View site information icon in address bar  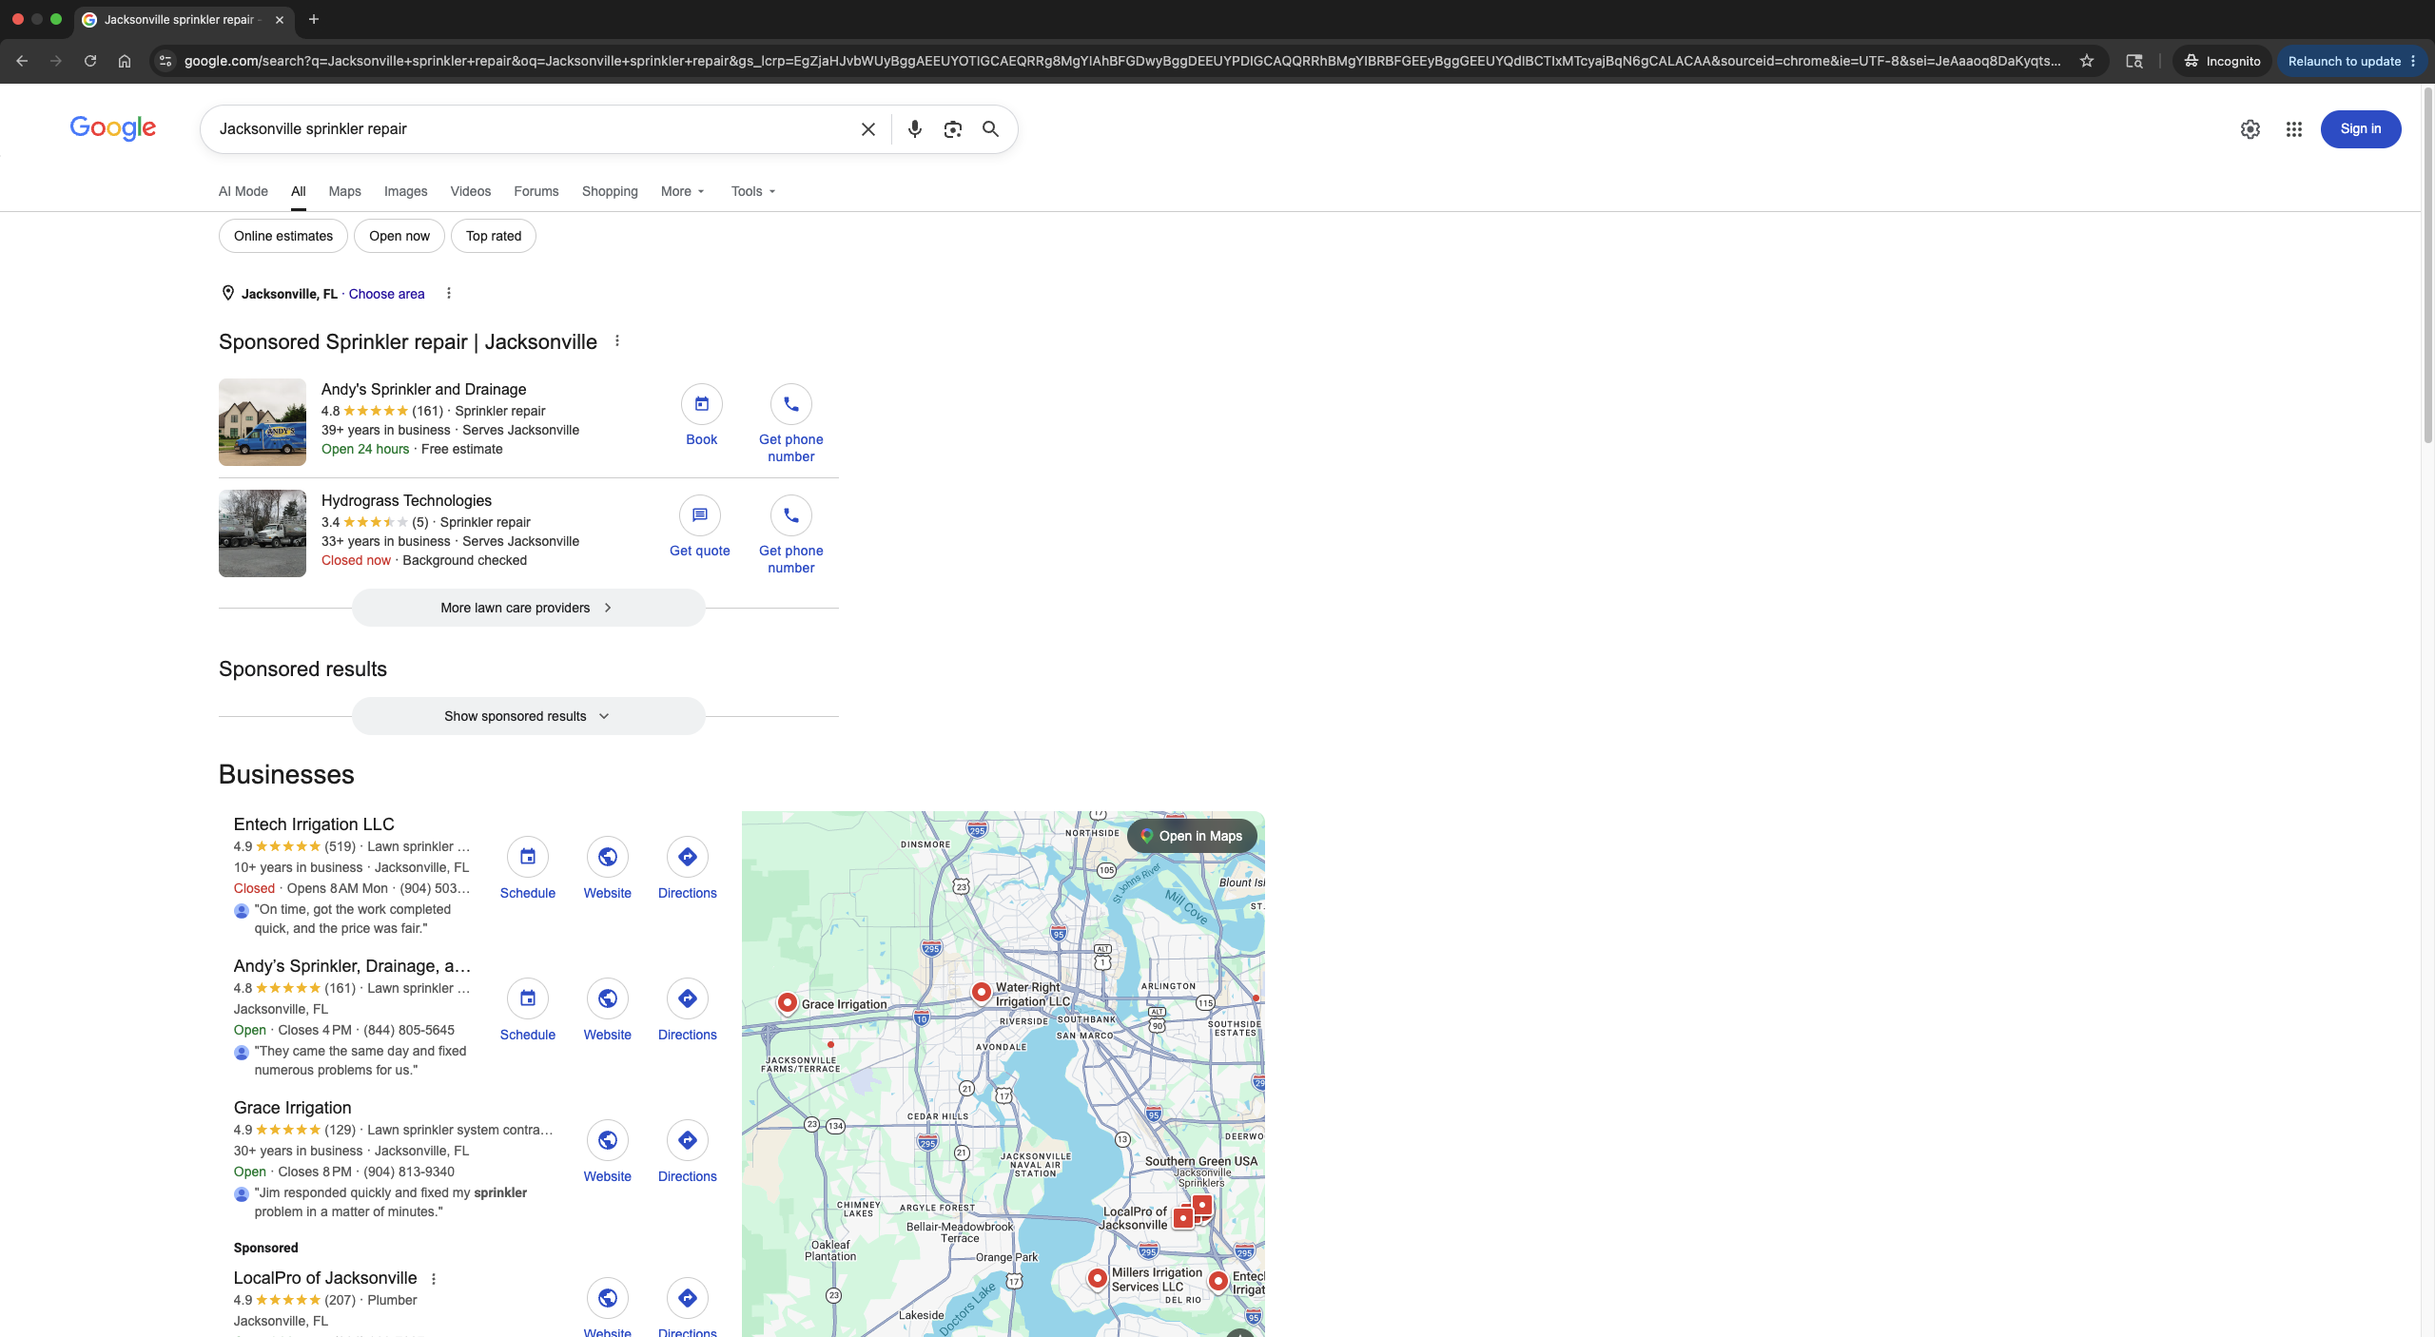166,61
